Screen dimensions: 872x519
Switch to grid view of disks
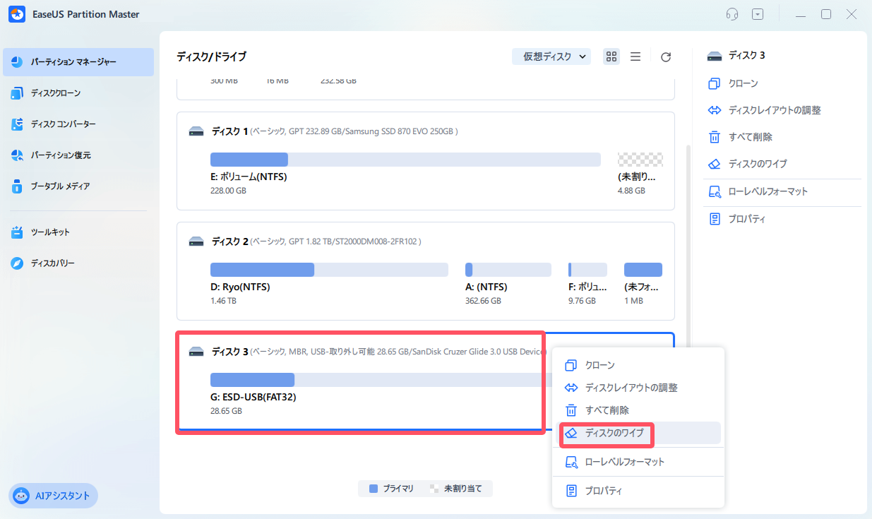tap(611, 56)
